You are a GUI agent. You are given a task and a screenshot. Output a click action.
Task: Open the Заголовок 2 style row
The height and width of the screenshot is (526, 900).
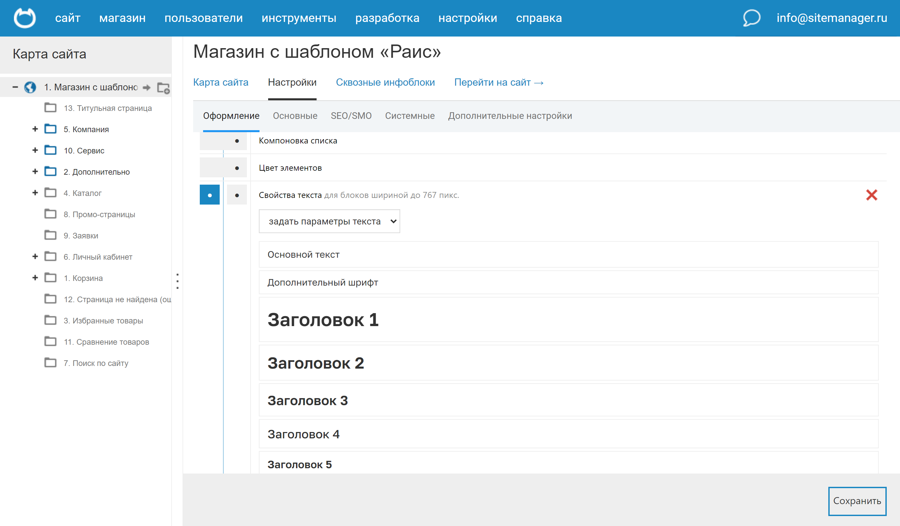568,363
